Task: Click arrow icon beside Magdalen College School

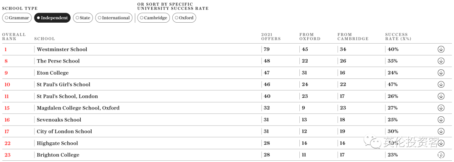Action: (x=441, y=108)
